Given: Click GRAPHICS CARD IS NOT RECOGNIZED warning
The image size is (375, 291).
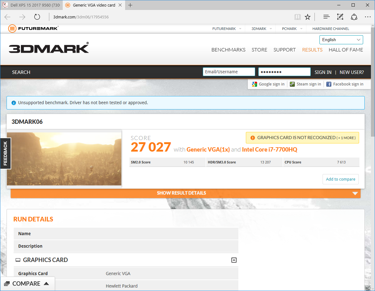Looking at the screenshot, I should (302, 138).
